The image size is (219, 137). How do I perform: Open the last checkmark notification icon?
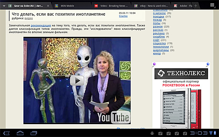(185, 133)
